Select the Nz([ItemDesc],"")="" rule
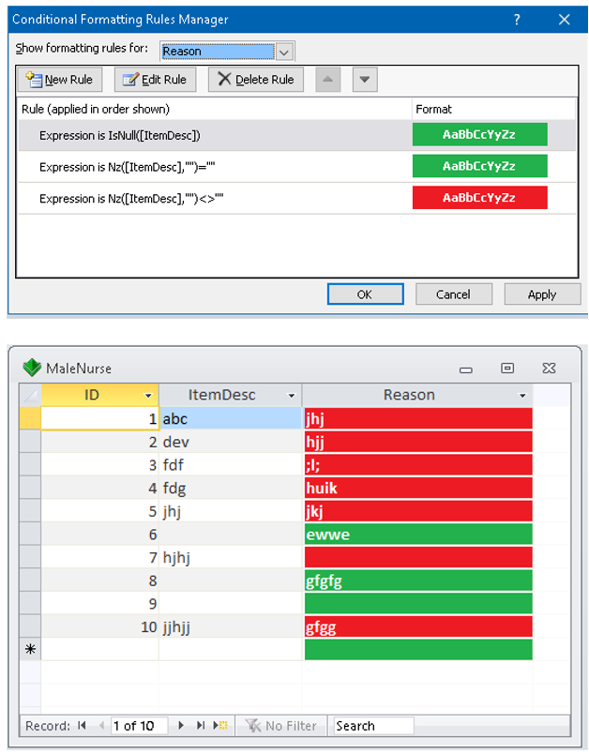 pyautogui.click(x=296, y=167)
